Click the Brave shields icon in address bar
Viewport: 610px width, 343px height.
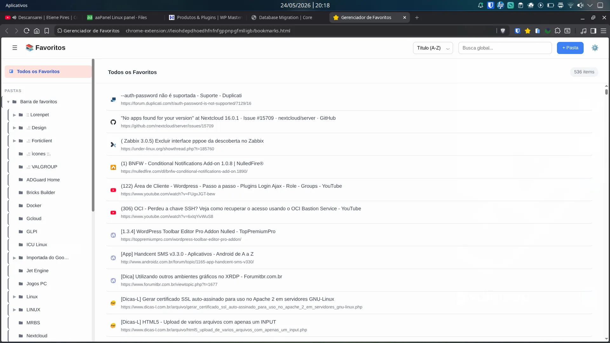(x=503, y=31)
